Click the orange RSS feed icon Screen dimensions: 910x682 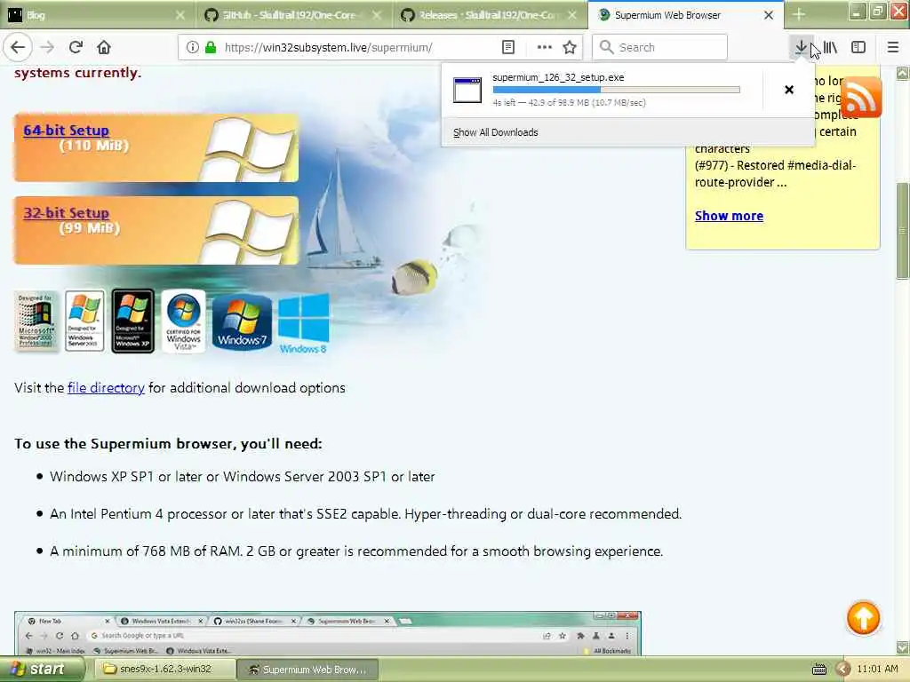[860, 98]
